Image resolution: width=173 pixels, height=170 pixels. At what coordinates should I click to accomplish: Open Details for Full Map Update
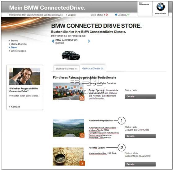click(x=140, y=164)
